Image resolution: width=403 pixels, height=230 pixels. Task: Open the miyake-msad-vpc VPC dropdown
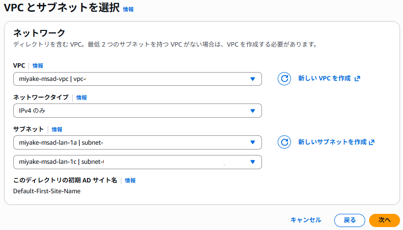pyautogui.click(x=137, y=79)
